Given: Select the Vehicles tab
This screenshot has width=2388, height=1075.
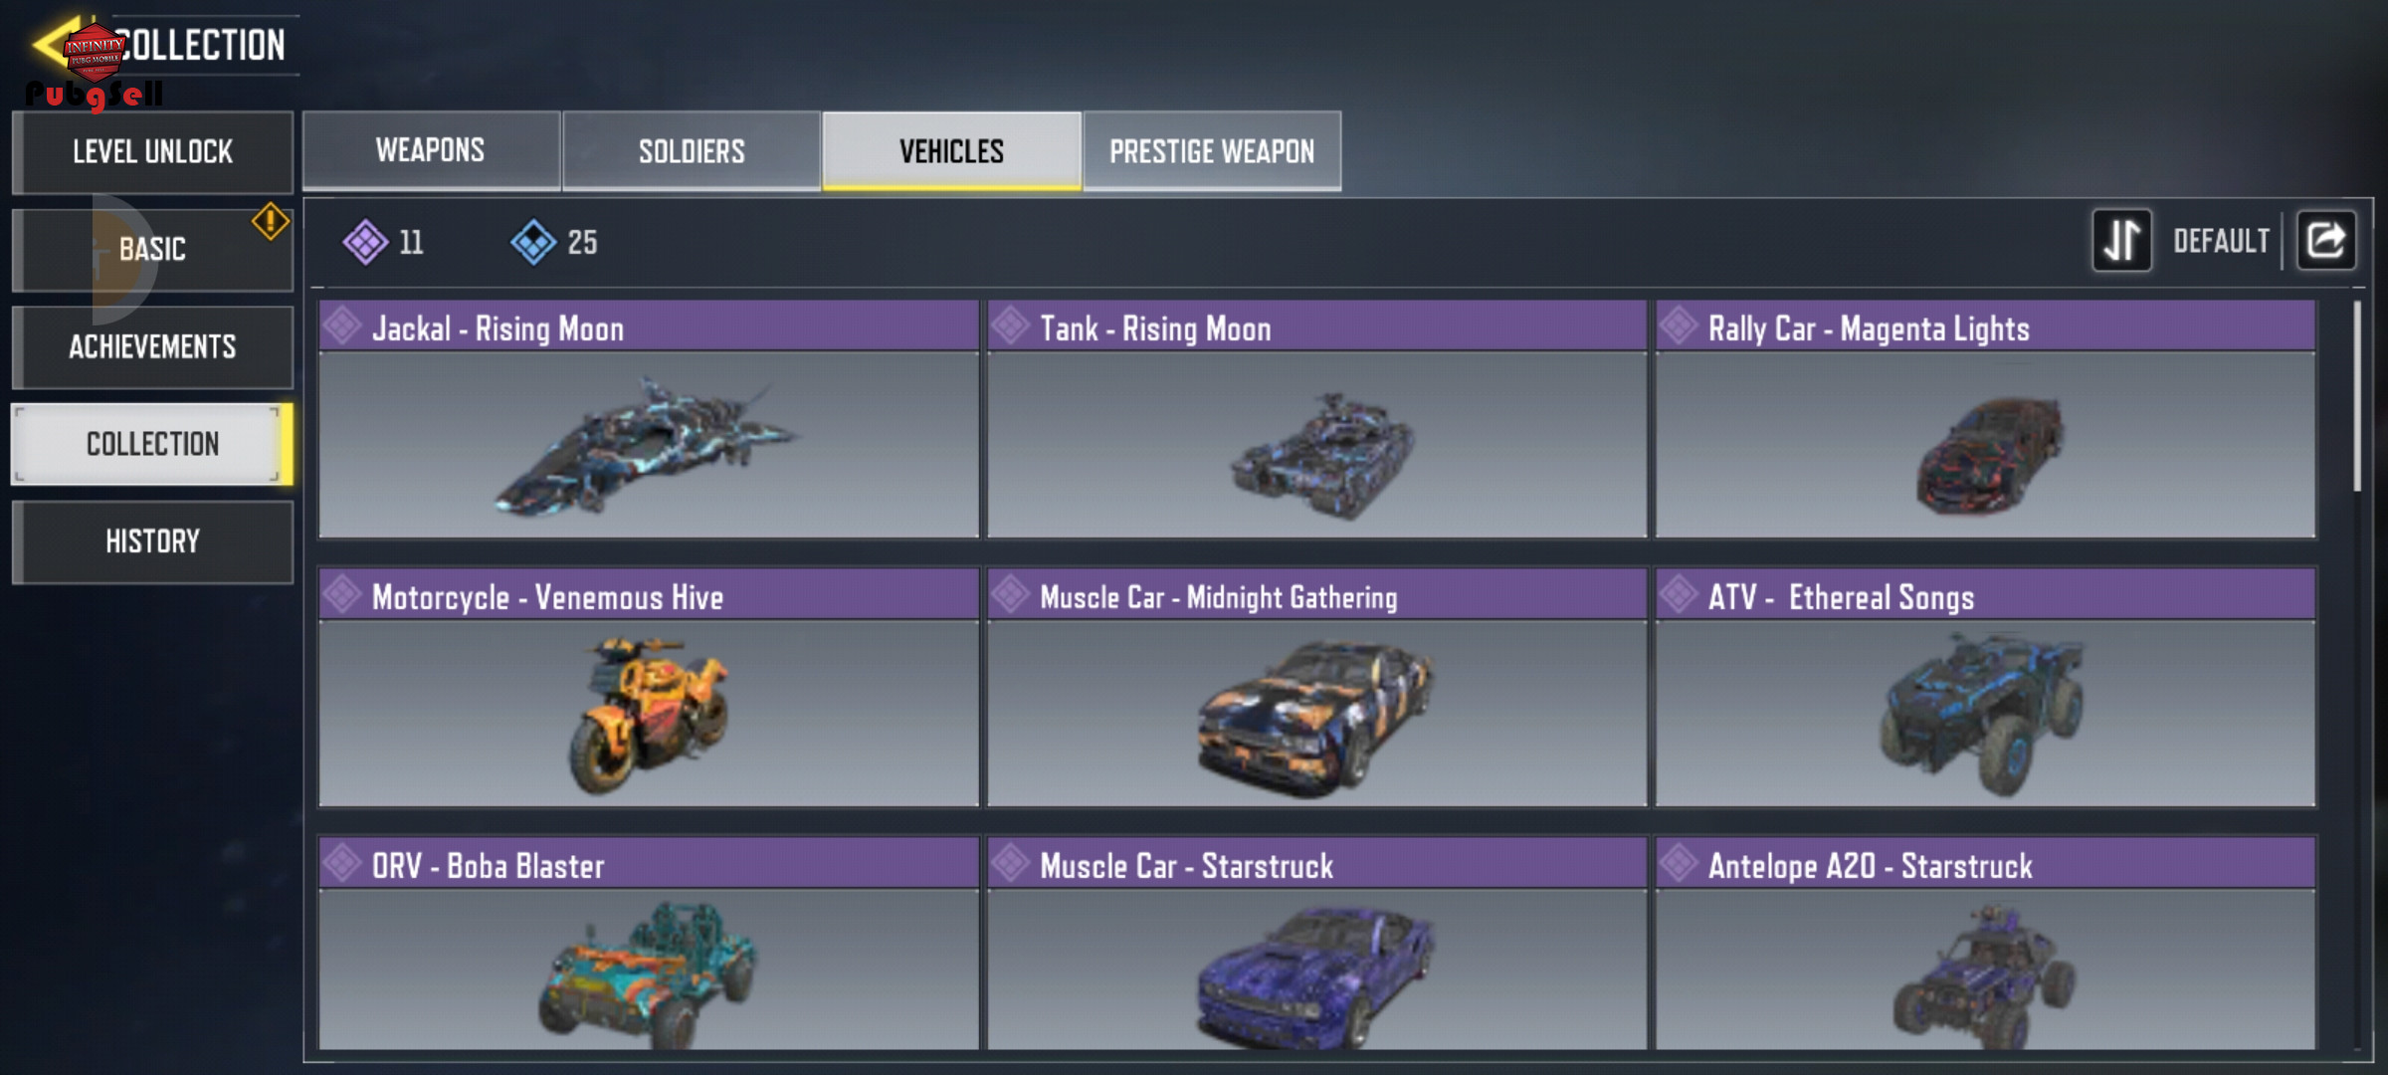Looking at the screenshot, I should click(951, 150).
